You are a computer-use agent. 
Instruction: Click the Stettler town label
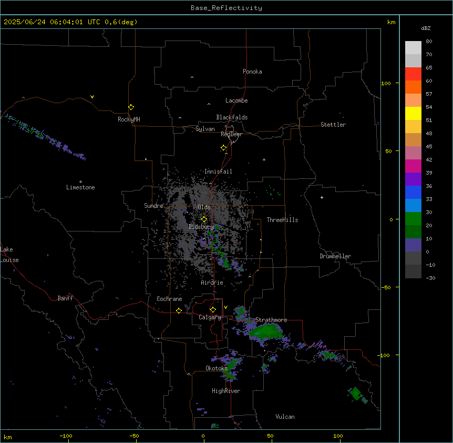pyautogui.click(x=333, y=125)
